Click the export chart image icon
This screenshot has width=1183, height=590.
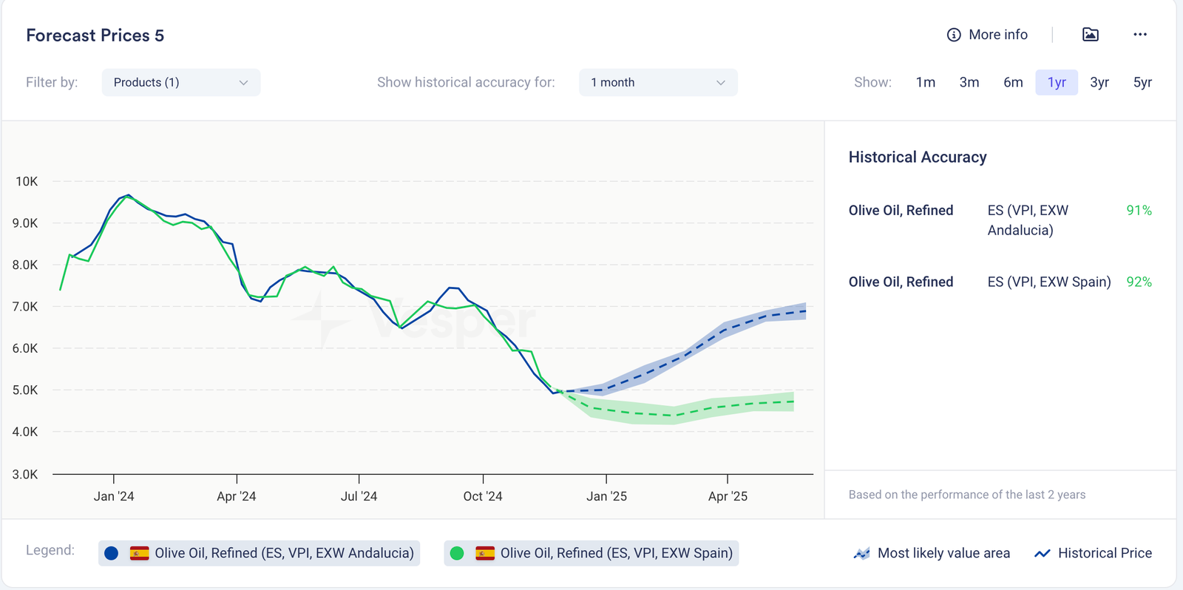[1090, 35]
